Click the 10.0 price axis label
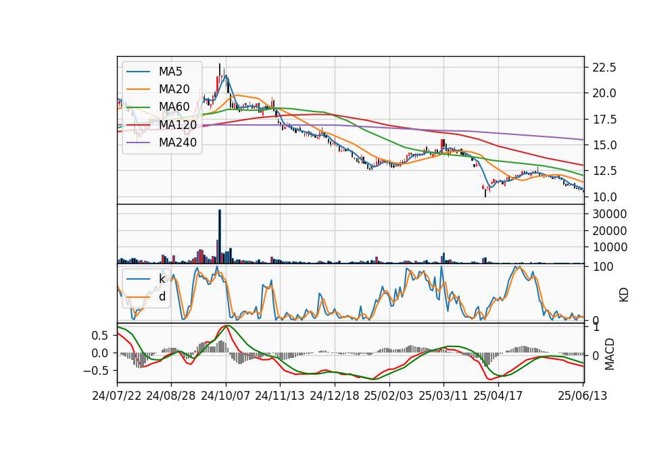This screenshot has width=649, height=466. [x=604, y=197]
